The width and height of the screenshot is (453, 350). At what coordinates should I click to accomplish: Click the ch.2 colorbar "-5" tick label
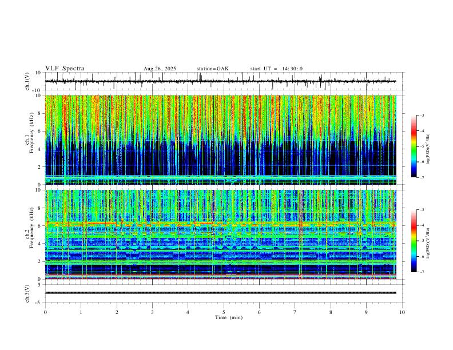422,241
